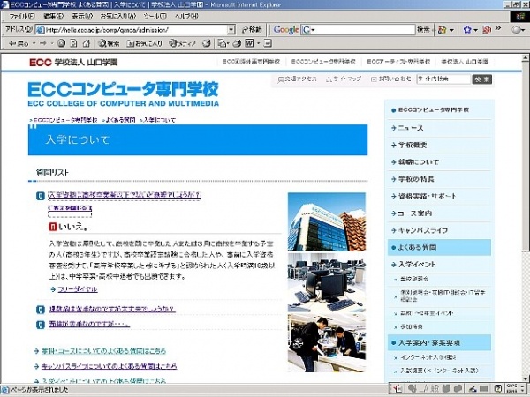Open the ヘルプ(H) menu

(186, 16)
